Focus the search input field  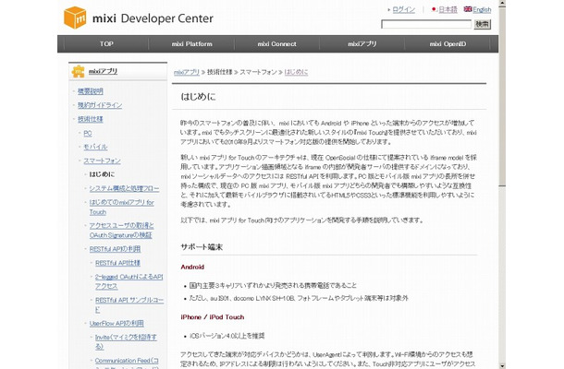(x=426, y=24)
